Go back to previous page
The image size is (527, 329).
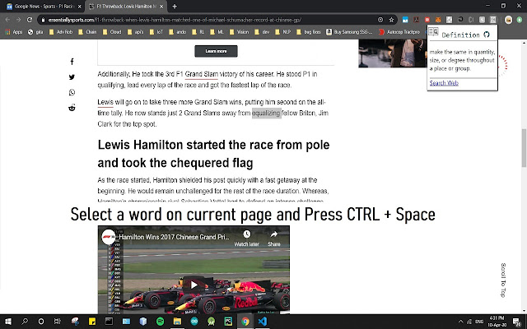[7, 20]
